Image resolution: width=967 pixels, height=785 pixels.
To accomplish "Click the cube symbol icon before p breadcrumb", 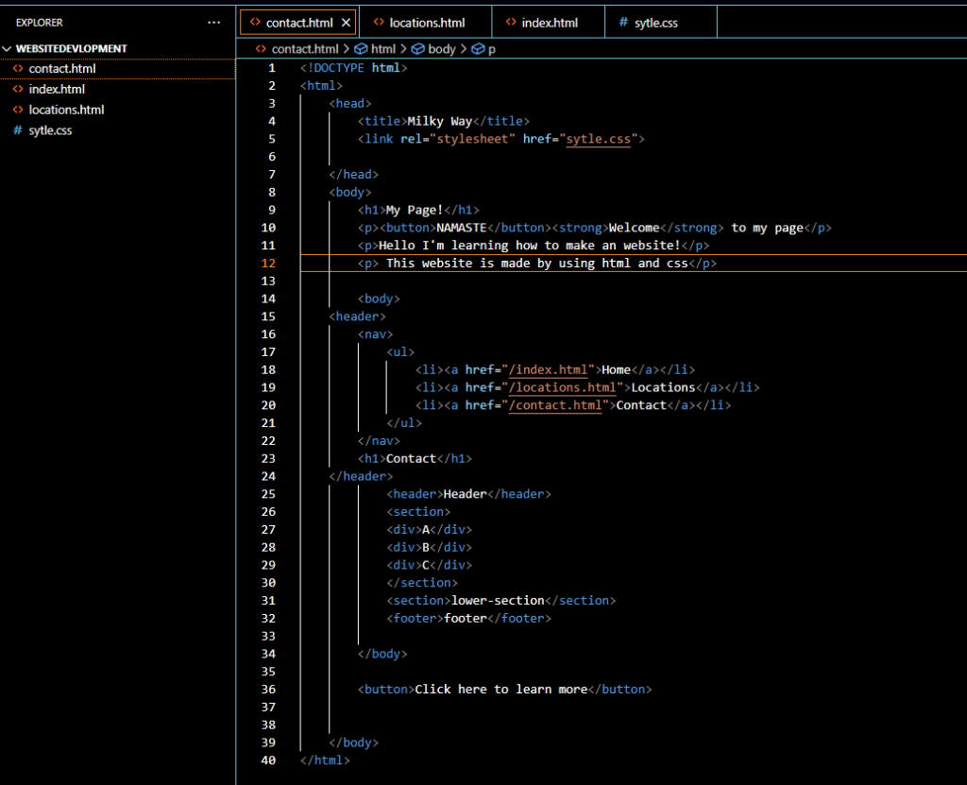I will pyautogui.click(x=477, y=49).
